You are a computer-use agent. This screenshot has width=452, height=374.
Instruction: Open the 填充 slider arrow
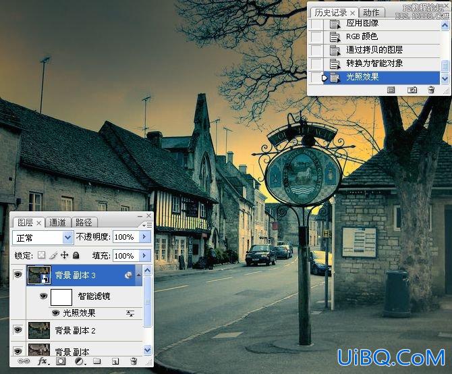(145, 255)
